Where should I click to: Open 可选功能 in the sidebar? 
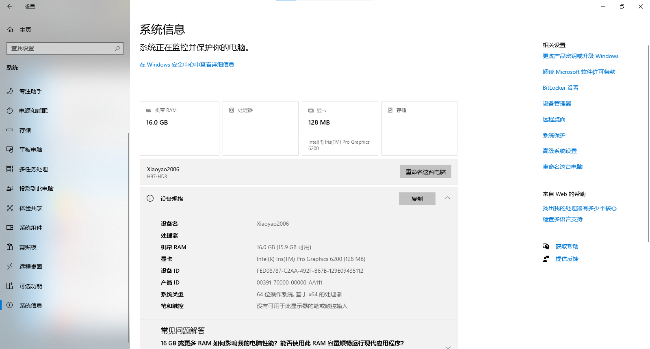(65, 286)
